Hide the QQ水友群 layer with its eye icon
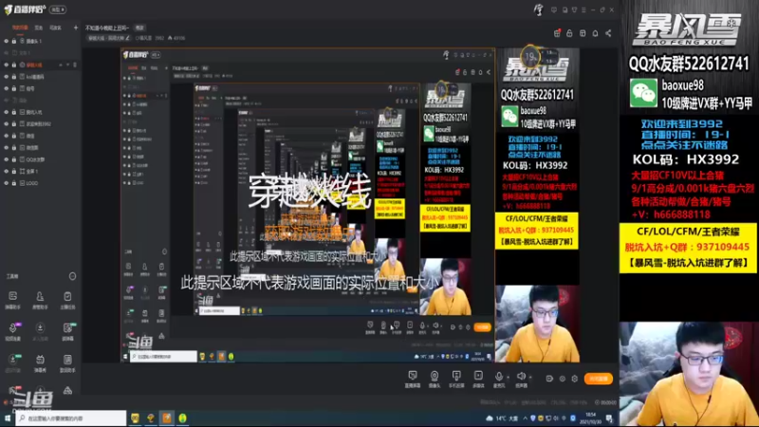This screenshot has height=427, width=759. pos(7,159)
